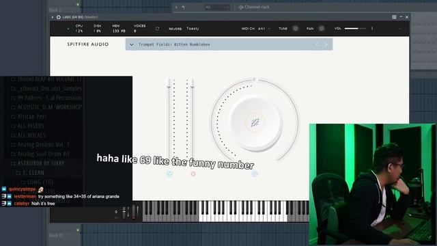The width and height of the screenshot is (437, 246).
Task: Open the MIDI CH ANY dropdown
Action: click(264, 29)
